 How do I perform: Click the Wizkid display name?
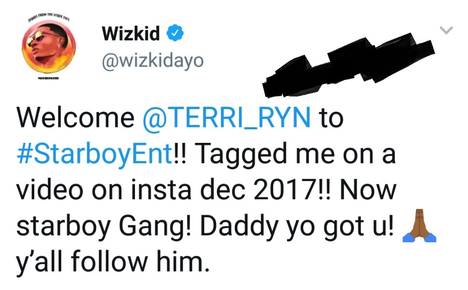[132, 35]
